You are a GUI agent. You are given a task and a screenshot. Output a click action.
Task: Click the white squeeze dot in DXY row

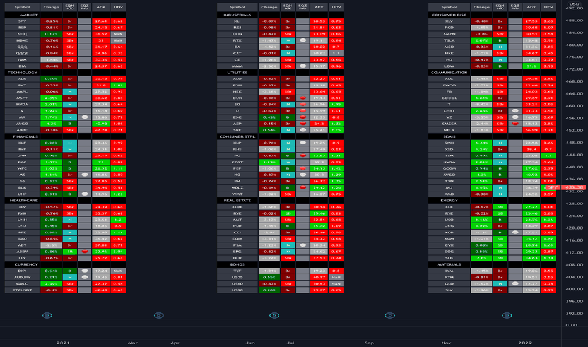tap(85, 271)
